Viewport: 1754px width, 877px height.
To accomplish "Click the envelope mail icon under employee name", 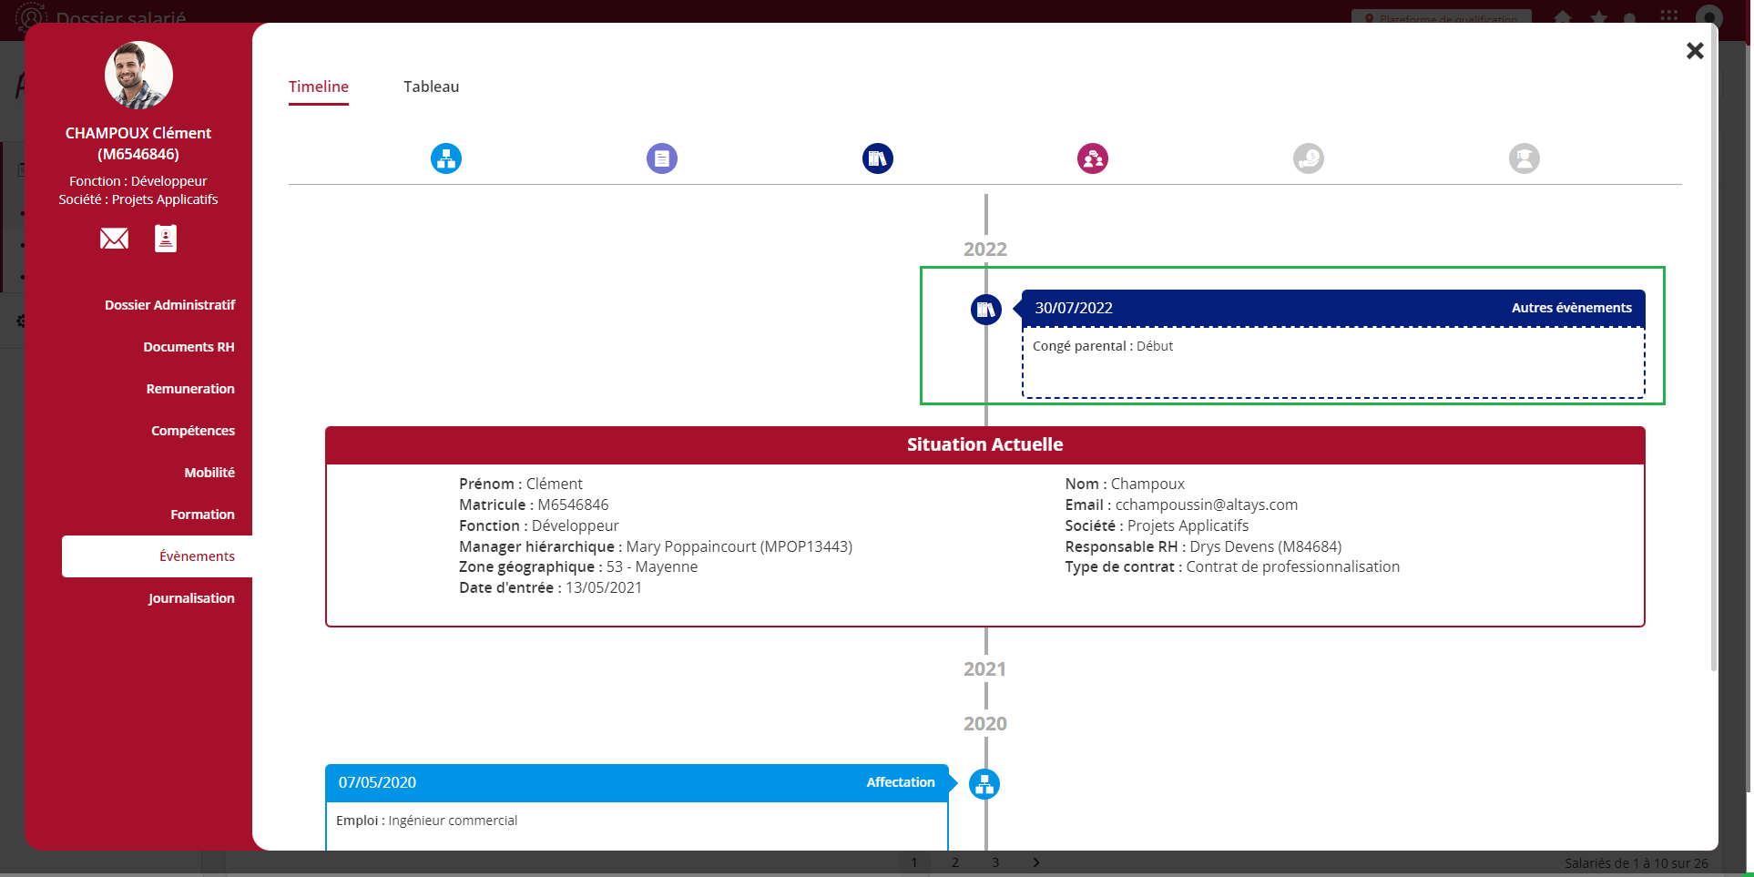I will (114, 239).
